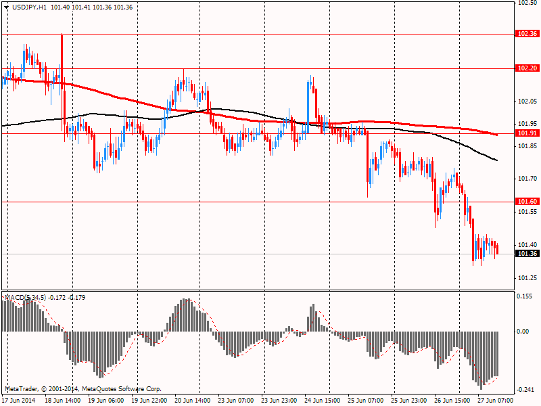
Task: Click the 101.55 price scale value
Action: [527, 212]
